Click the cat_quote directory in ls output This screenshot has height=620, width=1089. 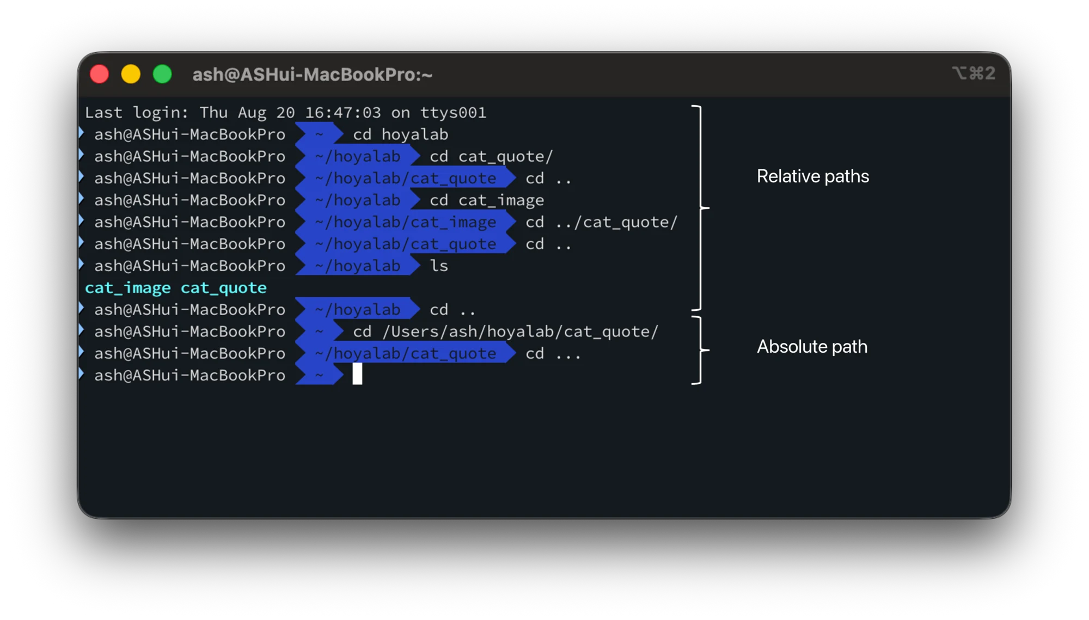coord(224,288)
